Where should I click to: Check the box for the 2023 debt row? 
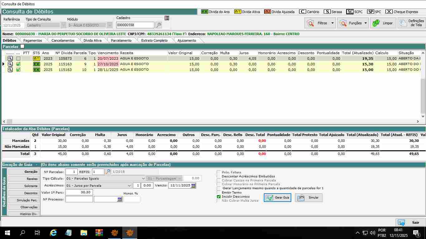(x=18, y=59)
